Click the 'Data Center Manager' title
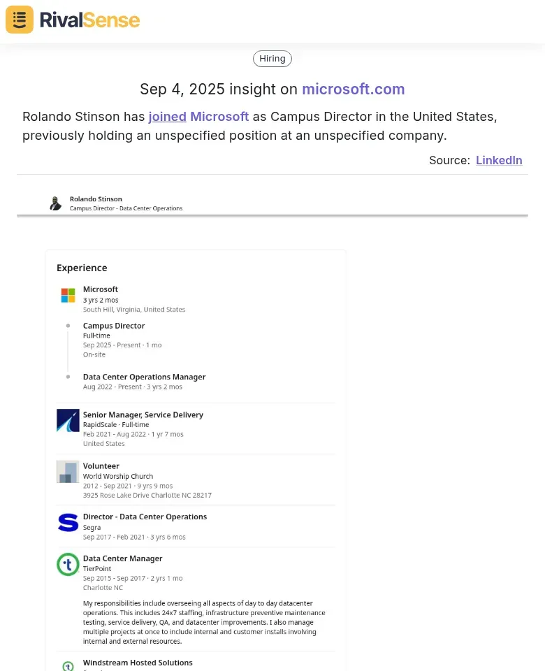The width and height of the screenshot is (545, 671). (x=123, y=558)
